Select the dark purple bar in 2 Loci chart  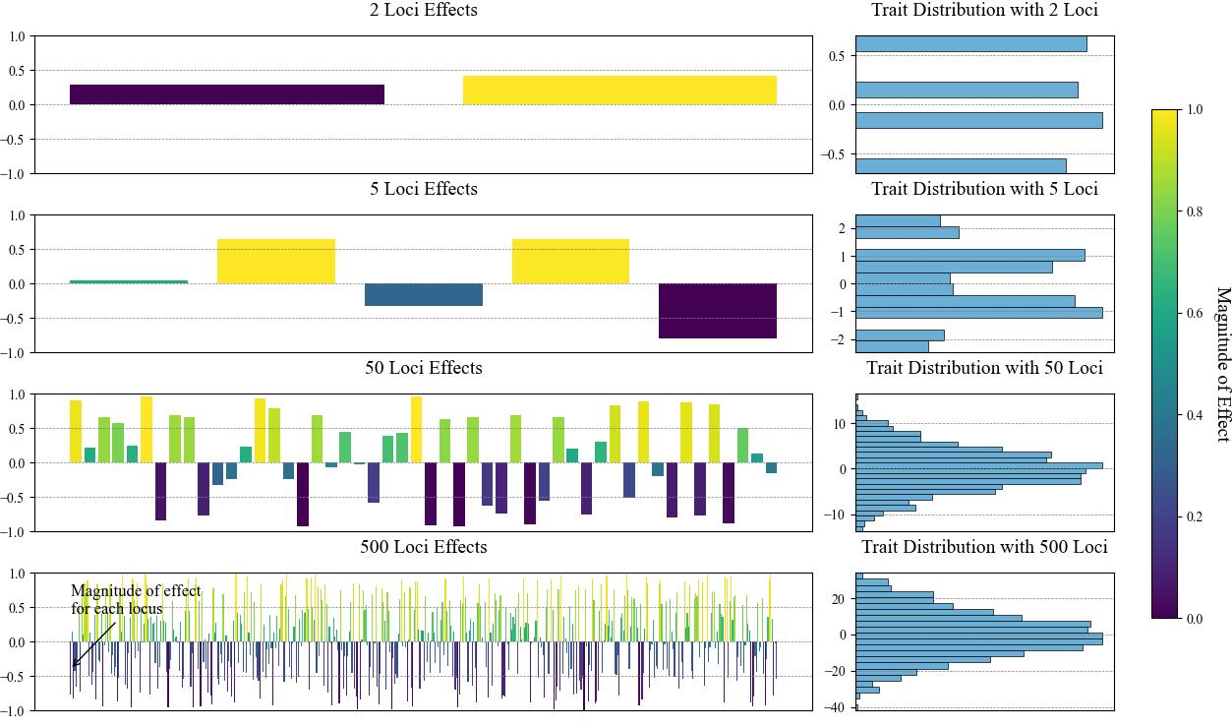tap(227, 94)
